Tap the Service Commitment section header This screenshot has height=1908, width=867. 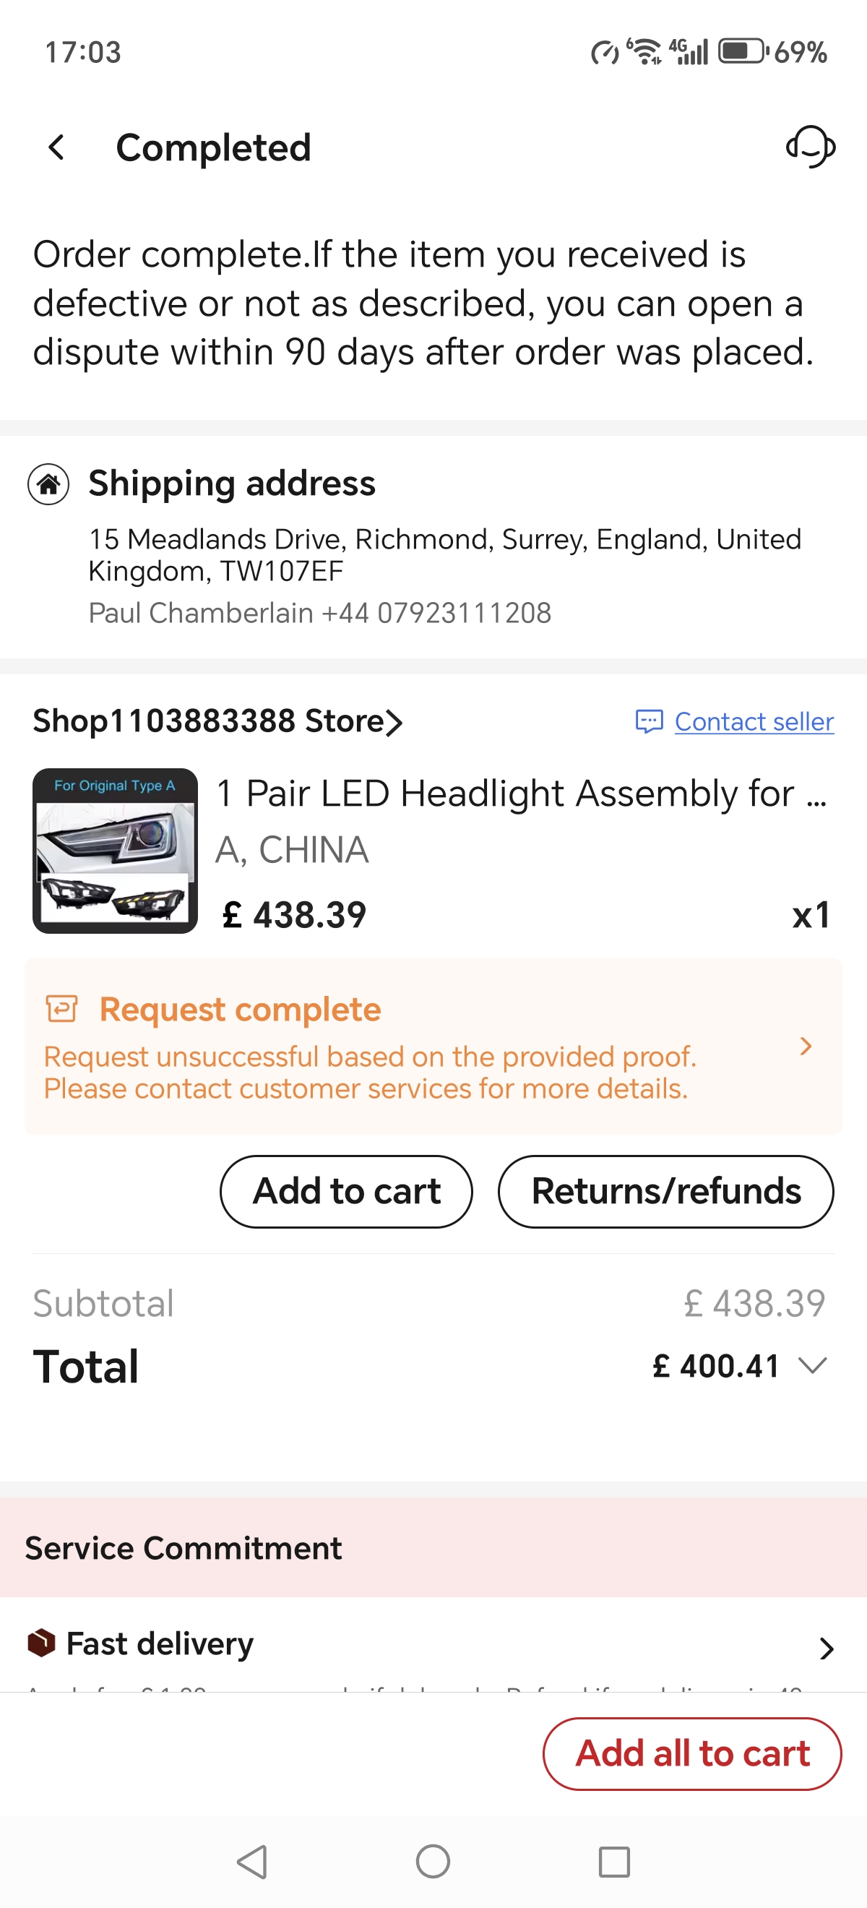pos(184,1548)
